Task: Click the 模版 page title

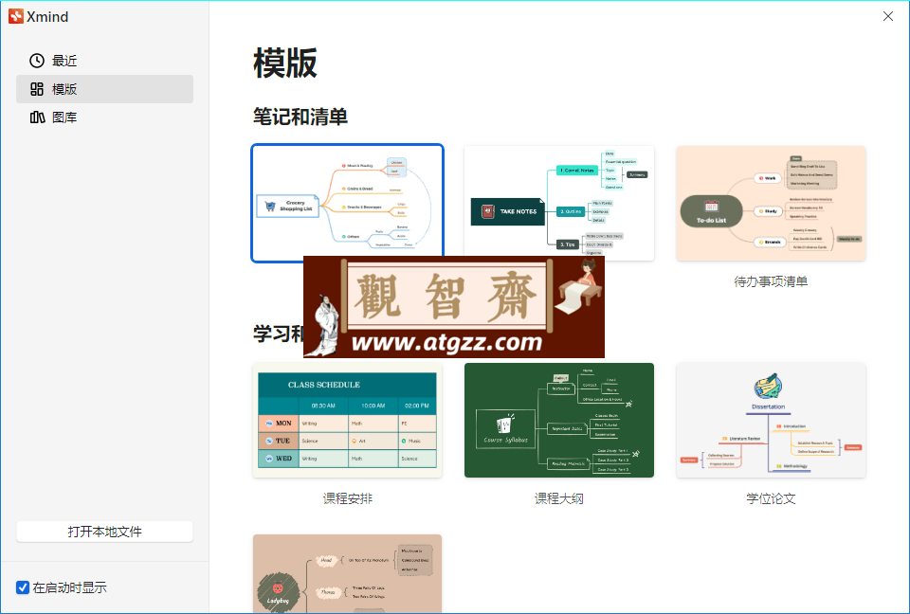Action: [285, 63]
